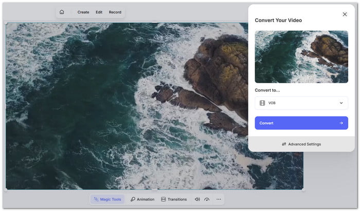The image size is (360, 211).
Task: Open the Animation tool
Action: [x=142, y=199]
